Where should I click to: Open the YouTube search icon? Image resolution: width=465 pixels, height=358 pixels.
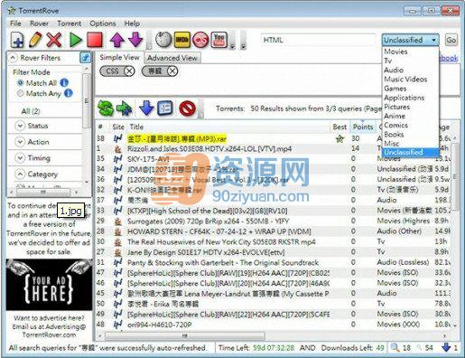pyautogui.click(x=219, y=40)
